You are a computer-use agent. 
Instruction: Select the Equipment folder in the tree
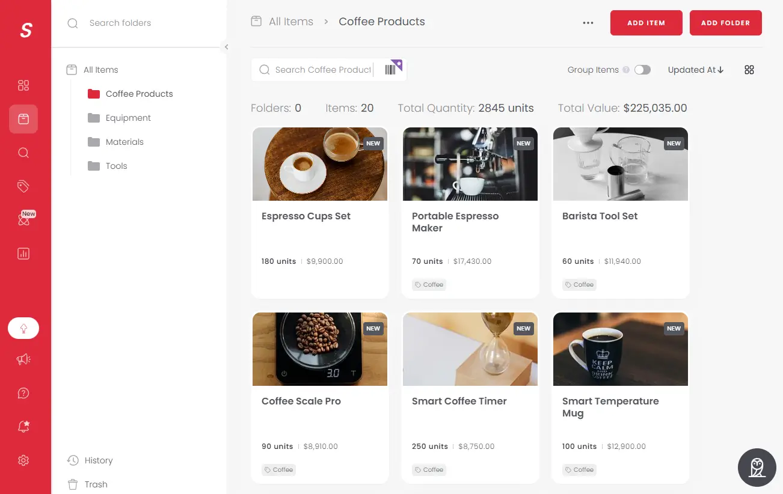127,118
